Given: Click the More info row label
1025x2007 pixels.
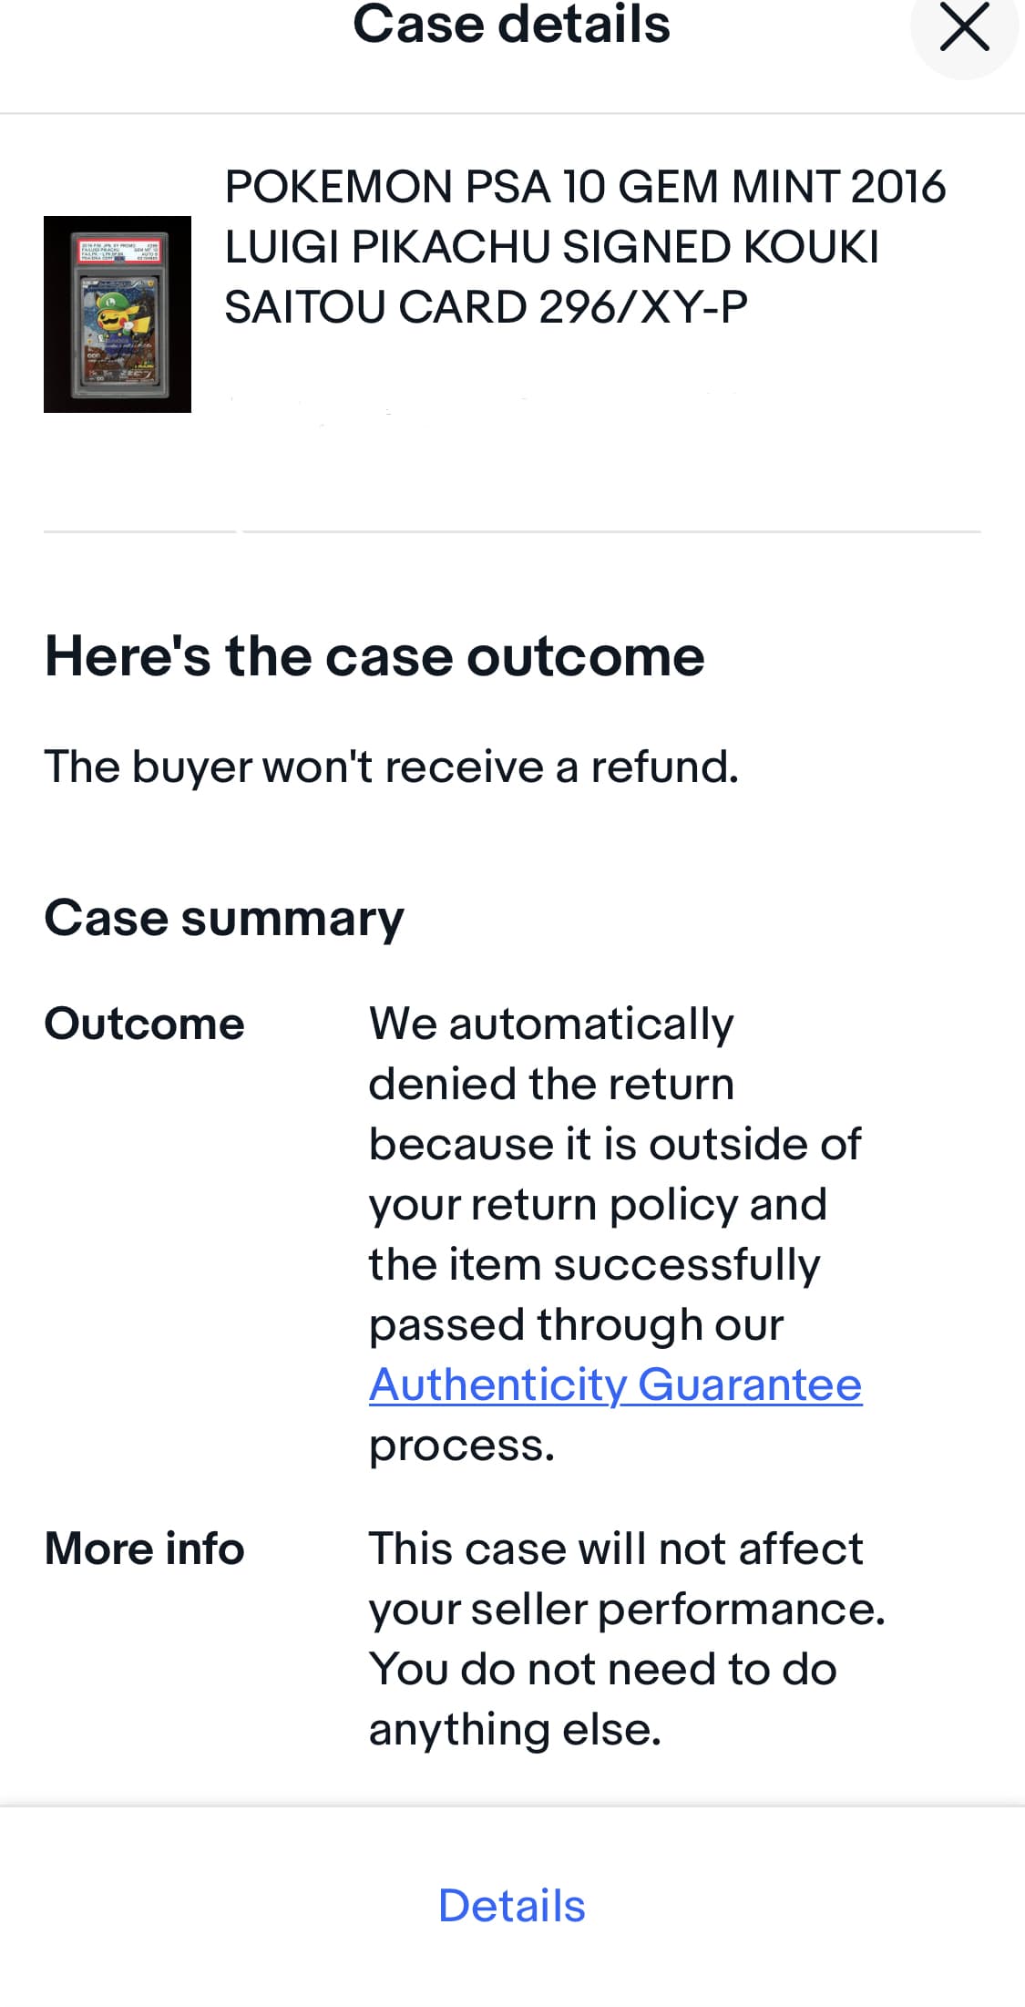Looking at the screenshot, I should tap(145, 1549).
